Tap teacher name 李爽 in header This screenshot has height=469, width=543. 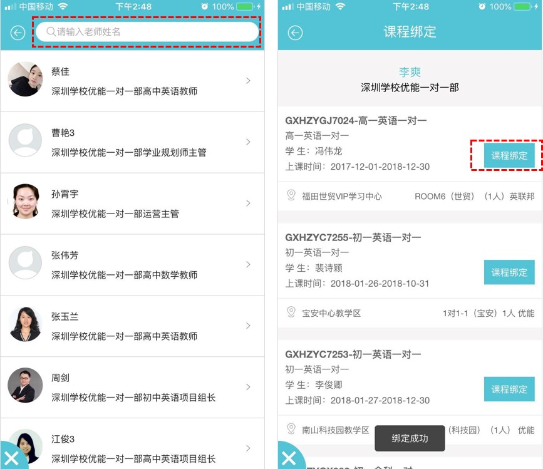point(410,72)
